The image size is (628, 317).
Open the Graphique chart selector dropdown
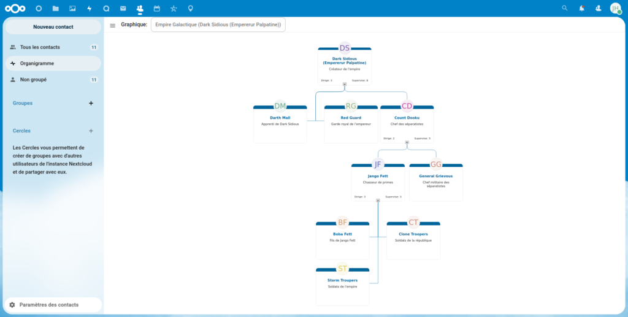pos(218,25)
